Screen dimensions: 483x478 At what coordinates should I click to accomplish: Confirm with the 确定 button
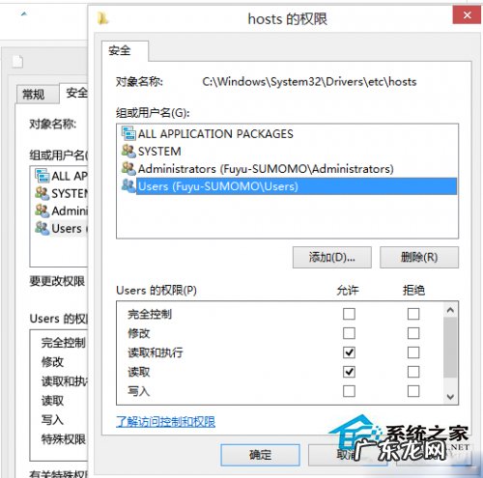(x=260, y=455)
